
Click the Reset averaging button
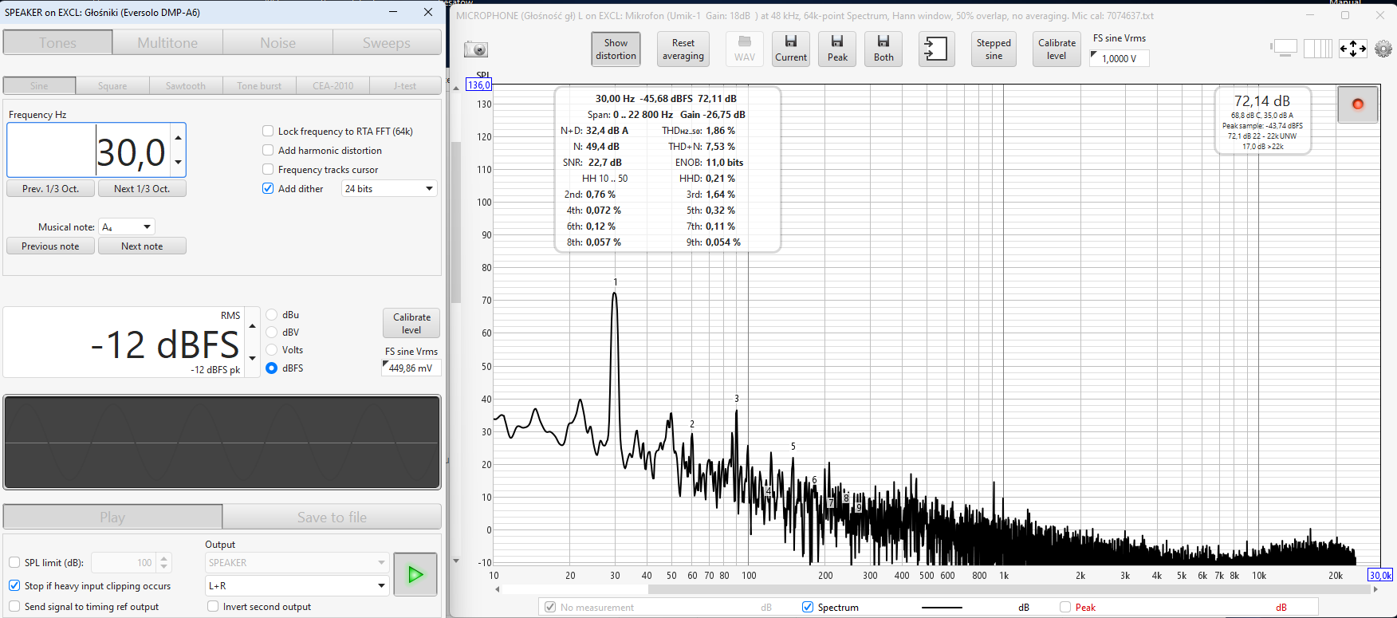pos(683,49)
